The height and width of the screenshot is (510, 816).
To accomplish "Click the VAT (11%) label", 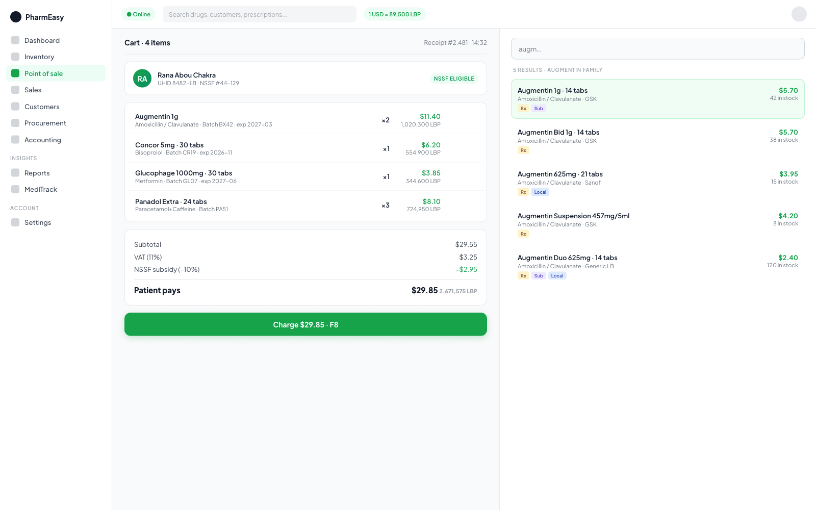I will [x=148, y=257].
